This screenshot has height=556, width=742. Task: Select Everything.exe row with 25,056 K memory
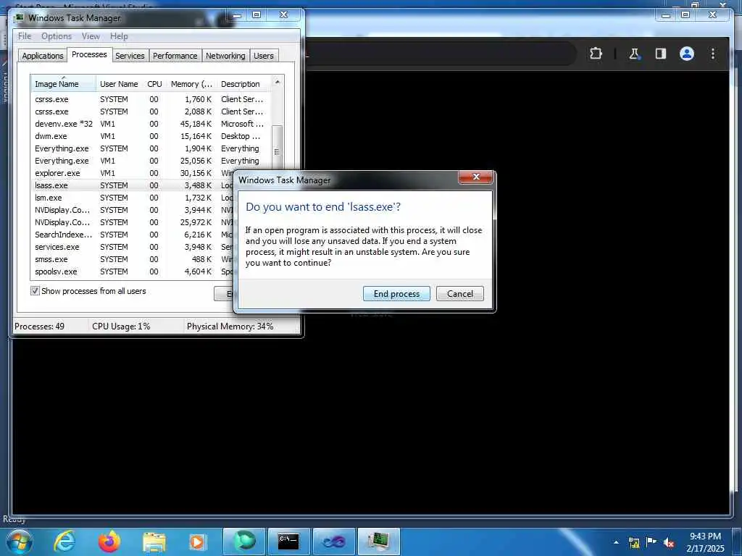click(151, 161)
